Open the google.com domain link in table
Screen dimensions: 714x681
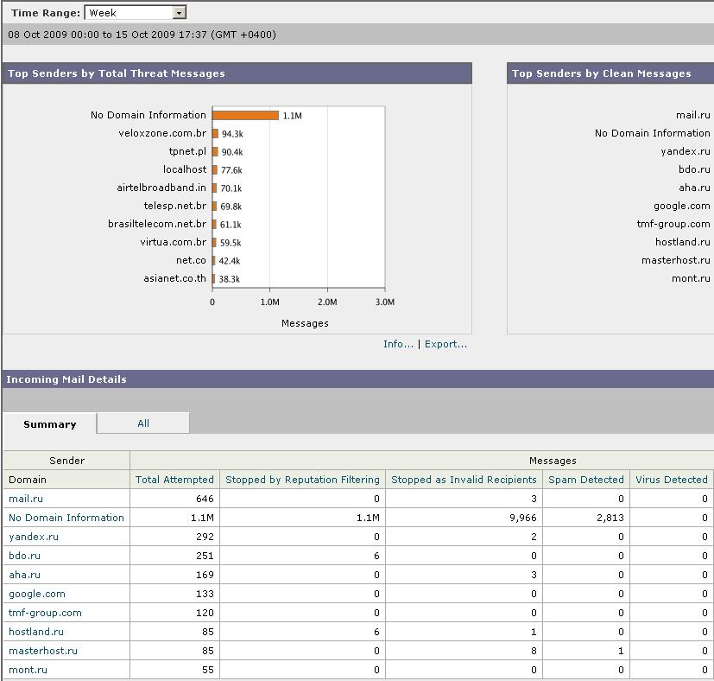tap(37, 594)
